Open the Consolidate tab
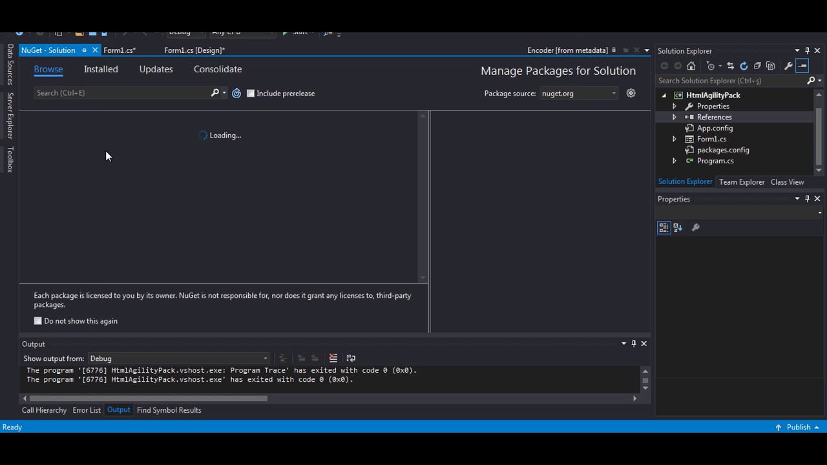This screenshot has height=465, width=827. [218, 69]
